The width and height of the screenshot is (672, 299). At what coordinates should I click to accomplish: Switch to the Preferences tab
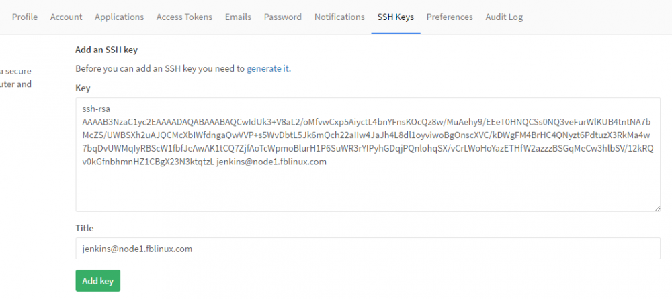pos(450,17)
